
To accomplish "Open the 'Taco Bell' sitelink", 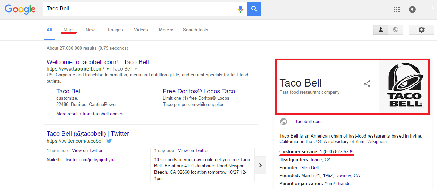I will point(69,91).
